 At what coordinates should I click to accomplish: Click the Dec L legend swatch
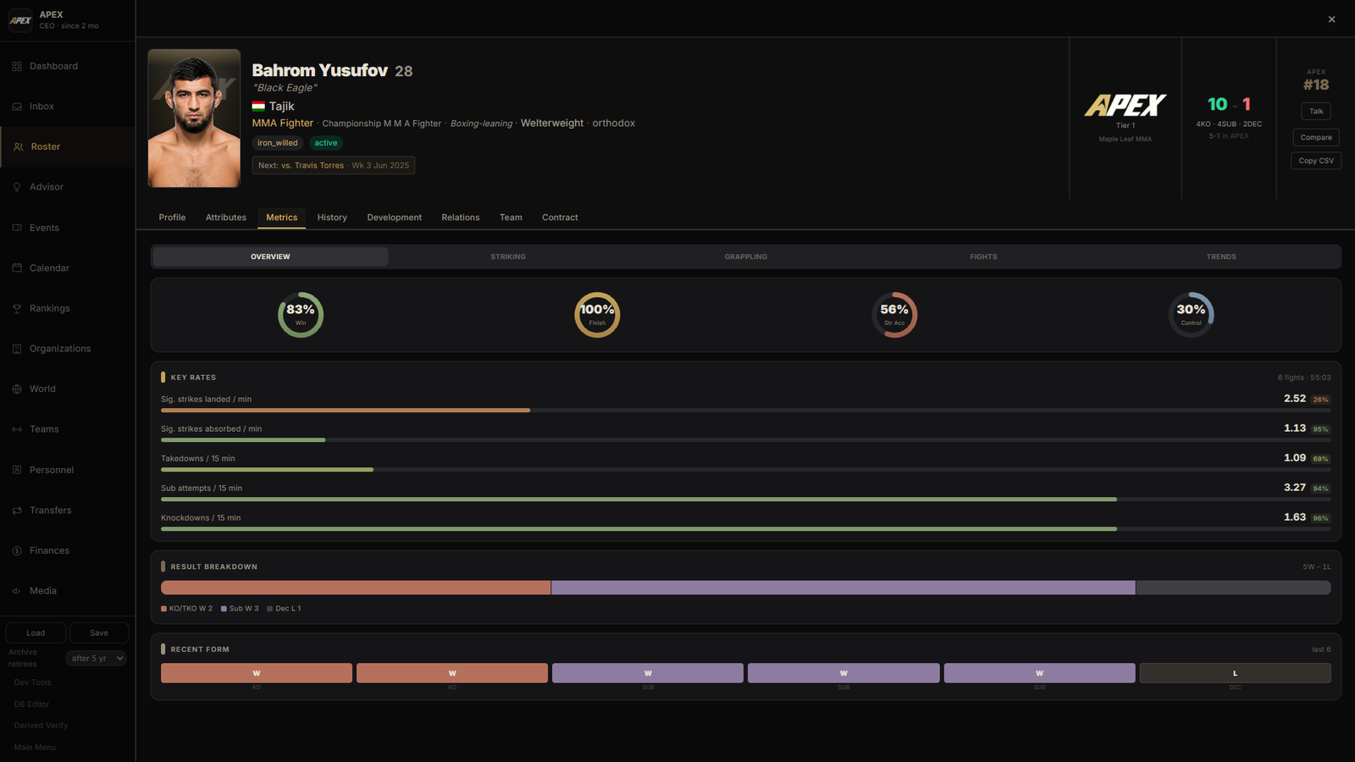(x=269, y=609)
